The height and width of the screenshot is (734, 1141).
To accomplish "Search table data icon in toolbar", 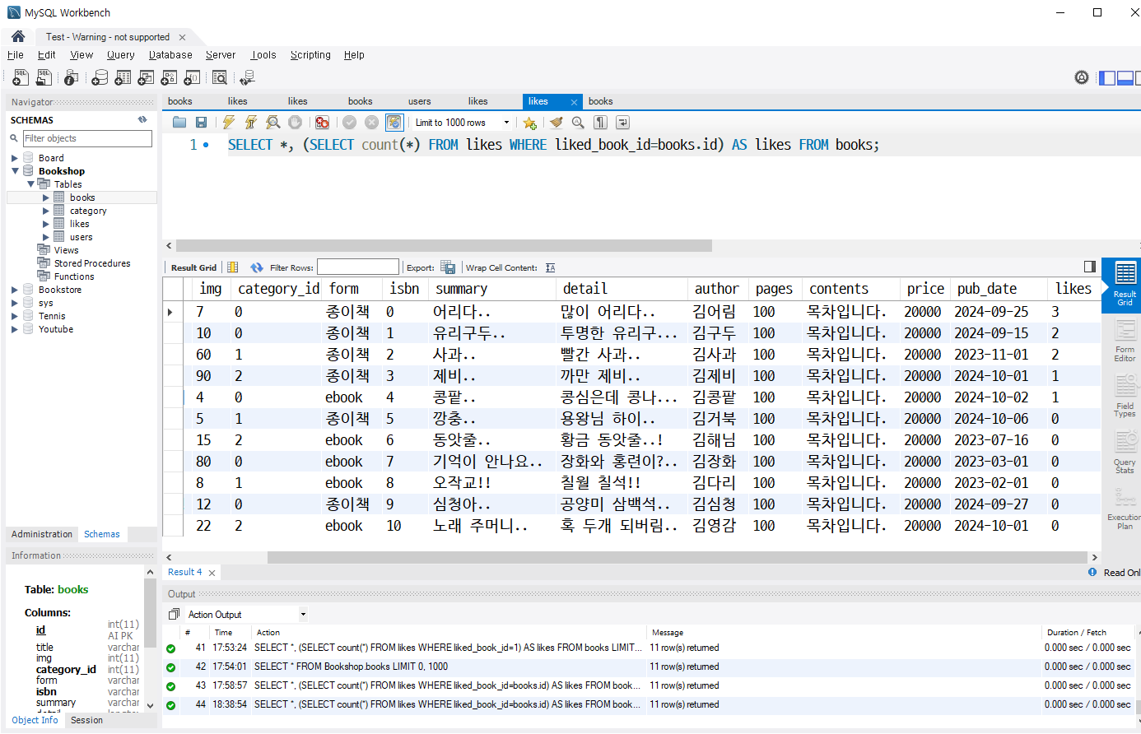I will click(220, 77).
